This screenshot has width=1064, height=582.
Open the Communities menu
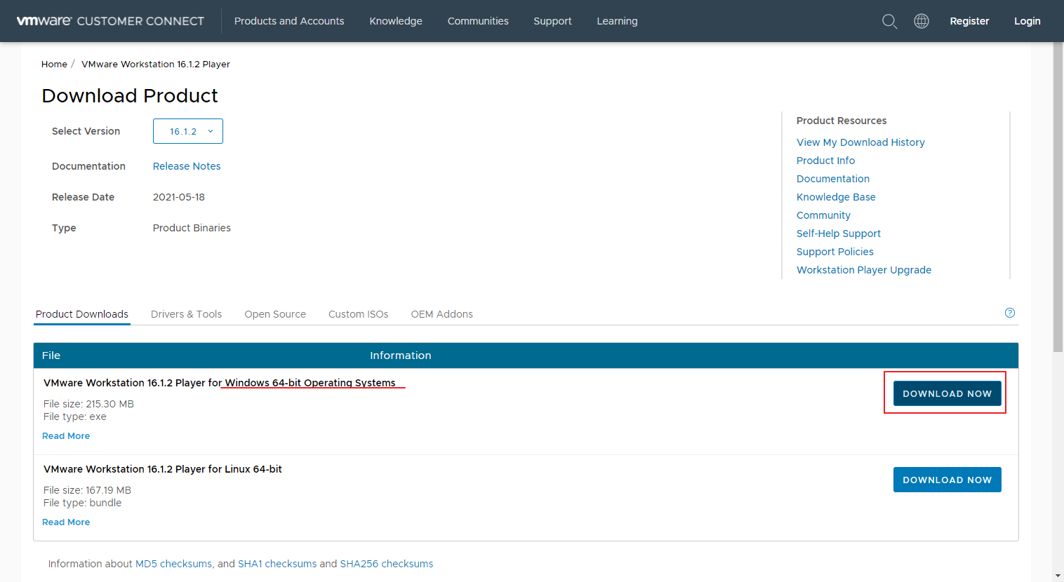click(478, 21)
